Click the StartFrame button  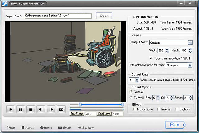(x=77, y=114)
